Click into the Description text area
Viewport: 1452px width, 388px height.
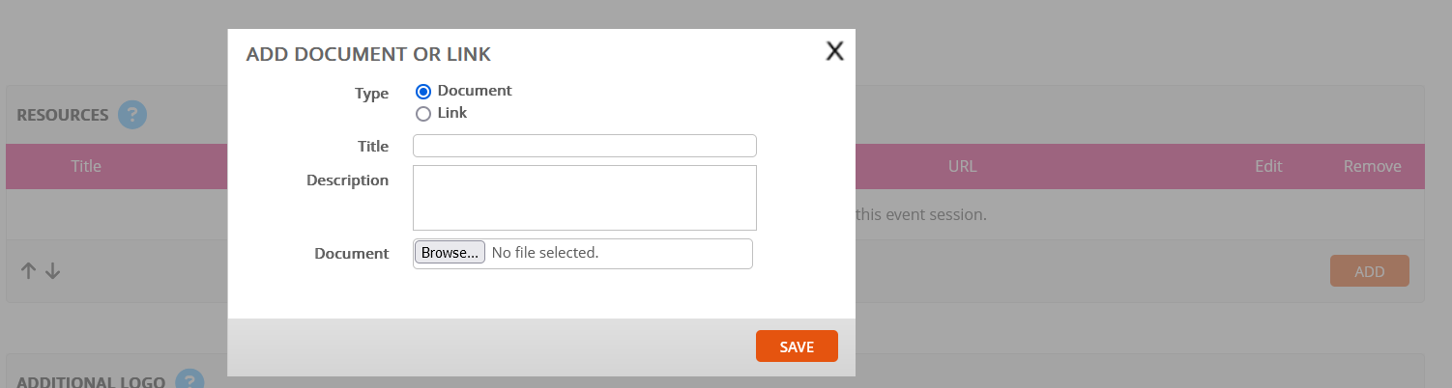584,198
